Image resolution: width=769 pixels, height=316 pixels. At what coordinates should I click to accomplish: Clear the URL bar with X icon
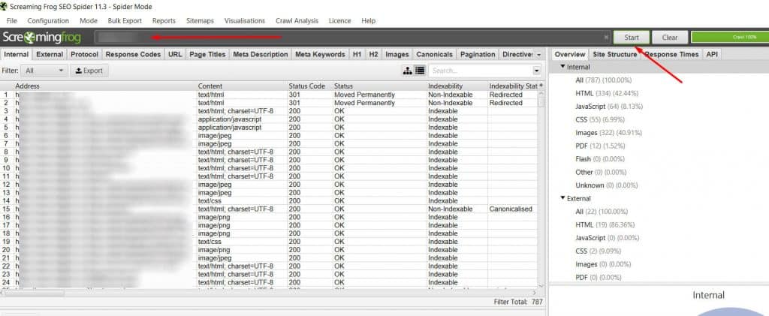pyautogui.click(x=606, y=38)
